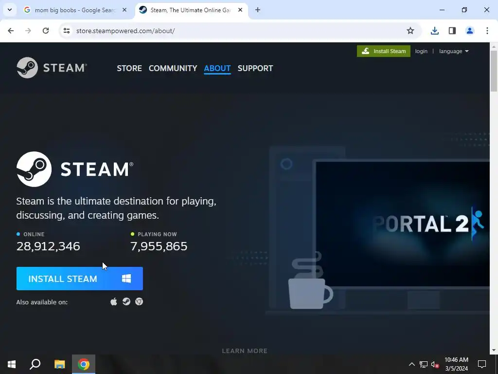498x374 pixels.
Task: Open the STORE menu
Action: pyautogui.click(x=129, y=68)
